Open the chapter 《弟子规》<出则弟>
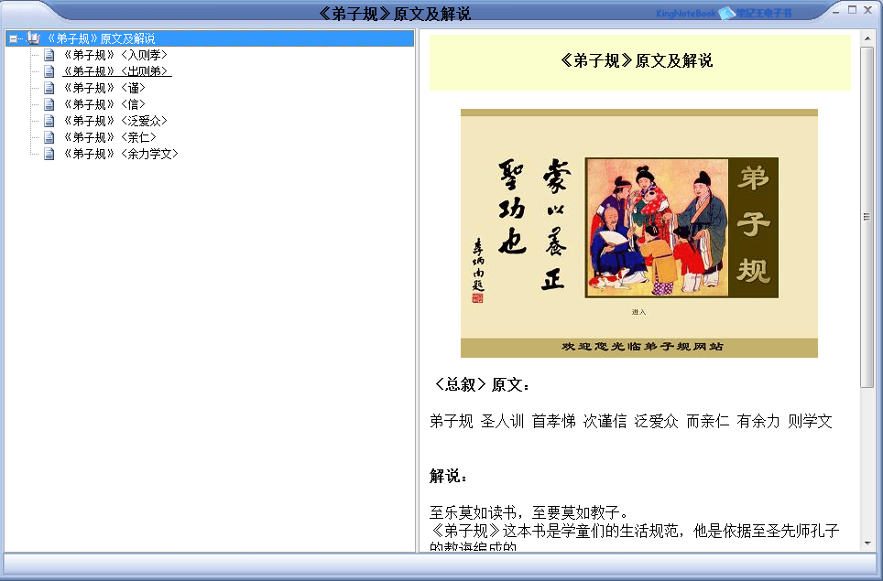This screenshot has width=883, height=581. [116, 71]
